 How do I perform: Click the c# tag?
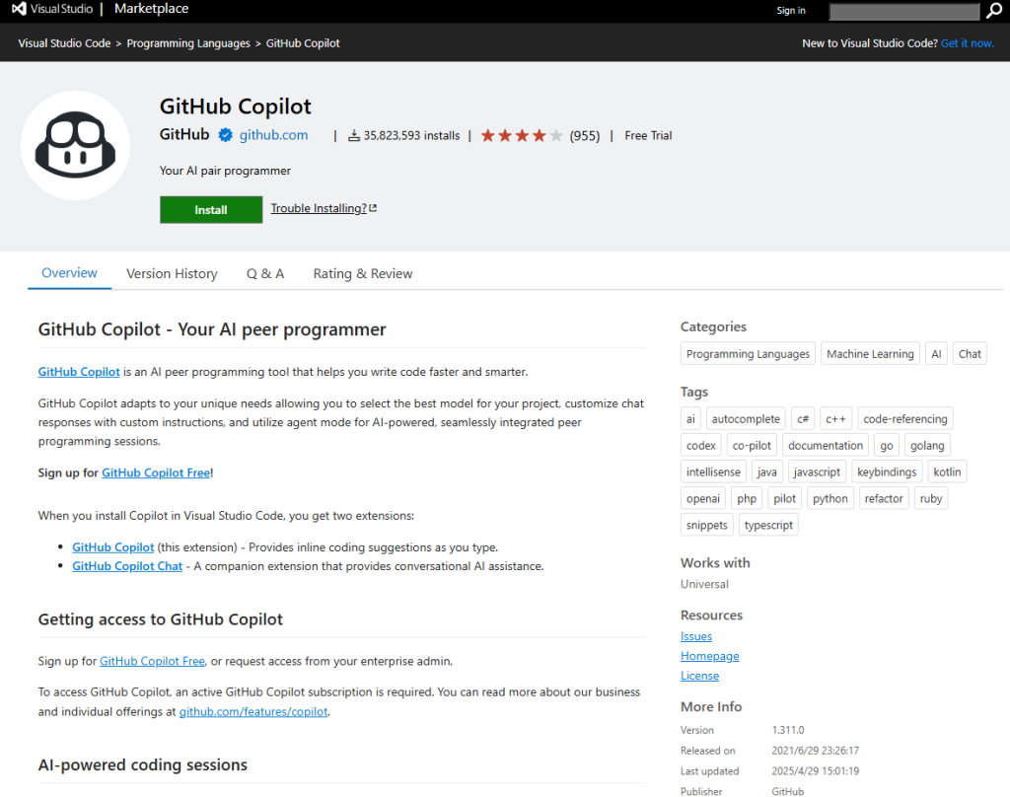point(803,419)
